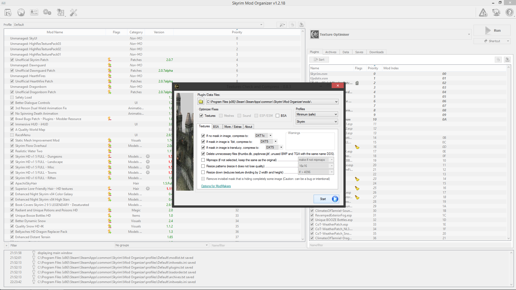Open the executables gears icon
Viewport: 516px width, 290px height.
pyautogui.click(x=47, y=12)
